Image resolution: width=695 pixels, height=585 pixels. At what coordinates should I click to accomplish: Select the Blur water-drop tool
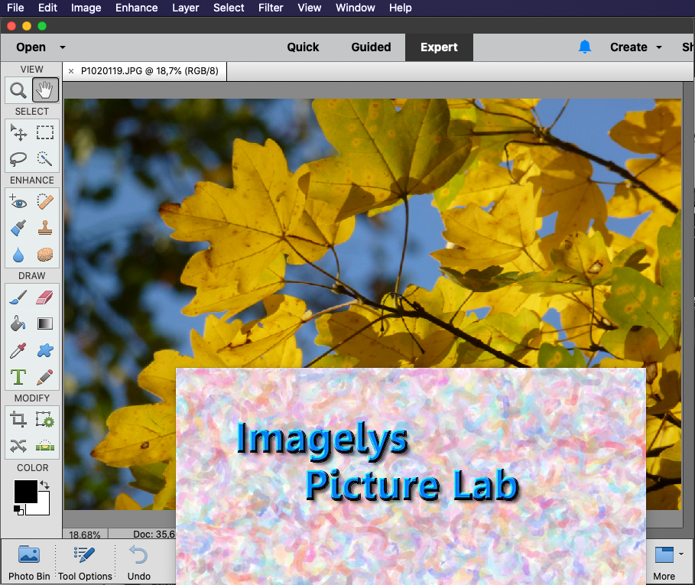click(18, 255)
